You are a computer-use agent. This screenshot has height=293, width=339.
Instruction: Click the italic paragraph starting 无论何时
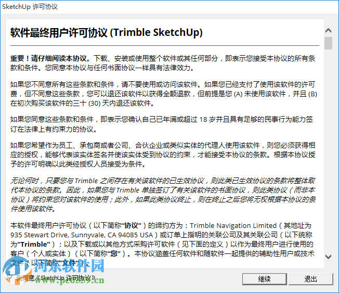pos(163,195)
